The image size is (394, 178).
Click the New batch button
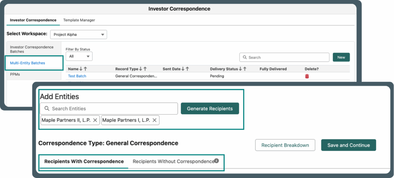tap(341, 57)
